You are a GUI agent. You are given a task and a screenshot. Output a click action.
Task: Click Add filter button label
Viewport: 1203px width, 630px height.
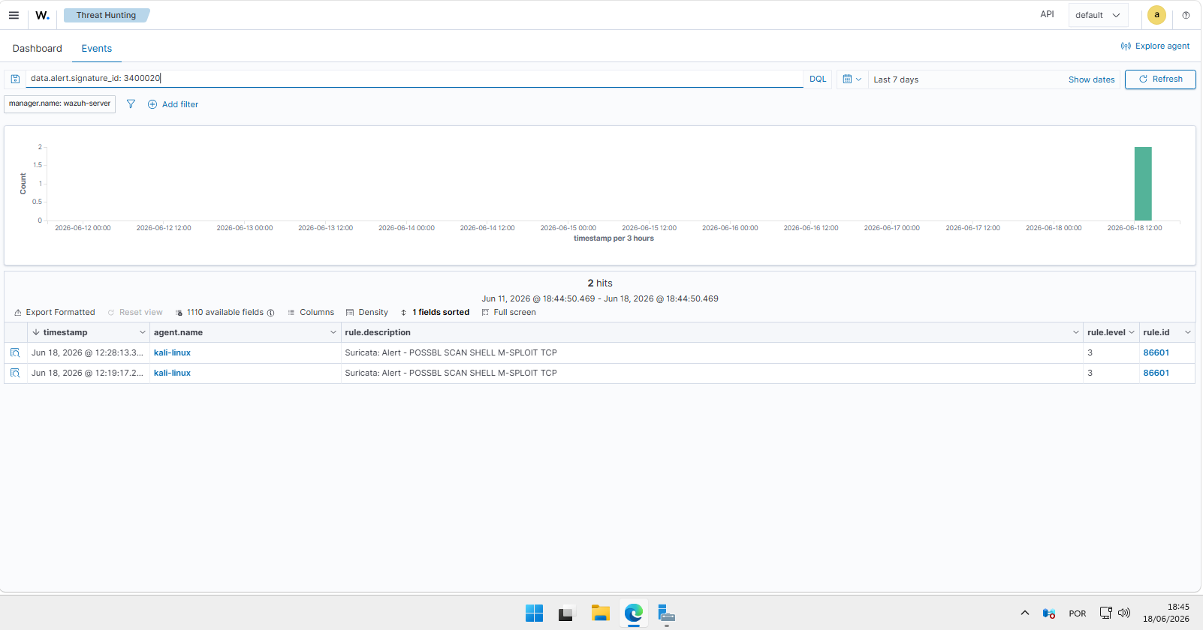[180, 104]
